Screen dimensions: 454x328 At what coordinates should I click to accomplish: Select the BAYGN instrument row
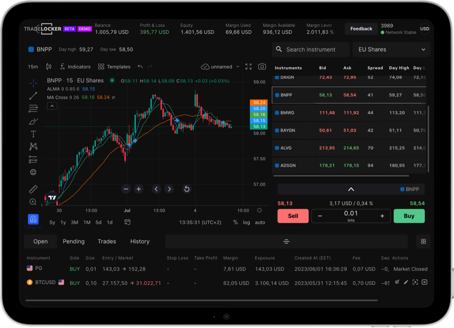(x=349, y=130)
